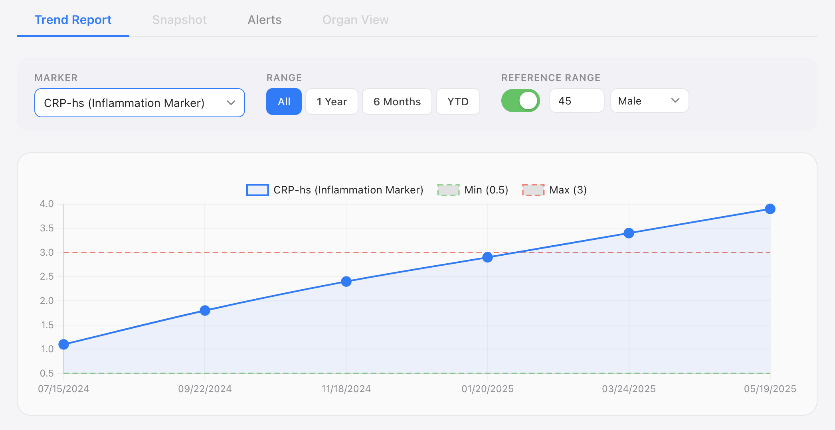Select the 01/20/2025 data point
Screen dimensions: 835x430
click(487, 257)
